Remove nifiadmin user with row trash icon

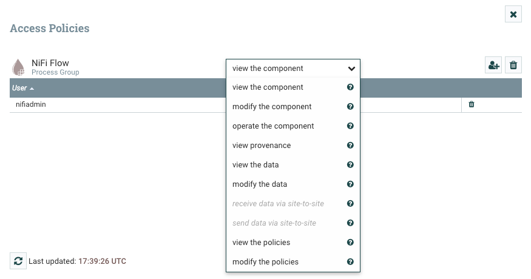pos(472,104)
